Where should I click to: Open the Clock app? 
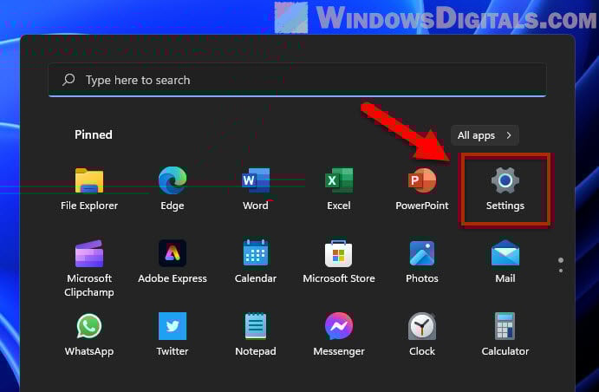click(422, 335)
